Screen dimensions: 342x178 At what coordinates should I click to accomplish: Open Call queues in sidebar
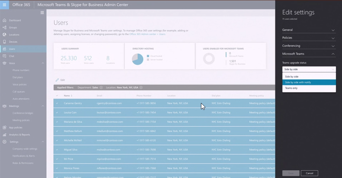pos(19,92)
